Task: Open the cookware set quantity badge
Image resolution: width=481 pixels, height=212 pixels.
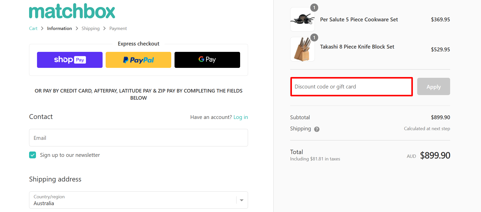Action: [314, 7]
